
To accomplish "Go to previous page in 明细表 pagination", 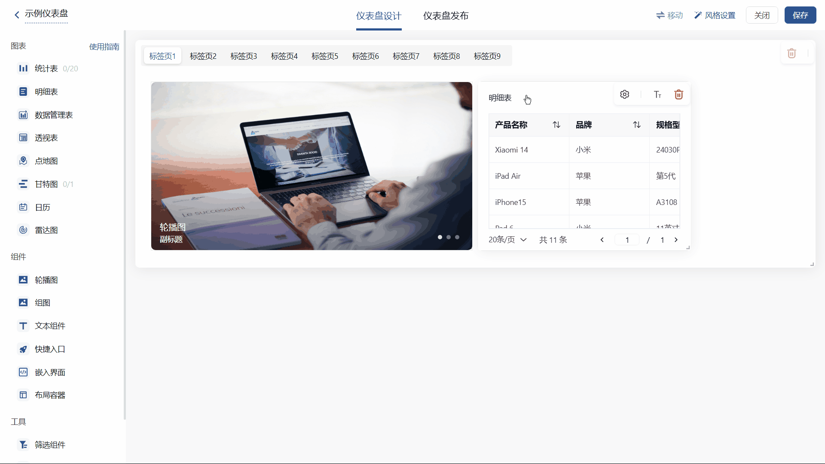I will (x=602, y=240).
